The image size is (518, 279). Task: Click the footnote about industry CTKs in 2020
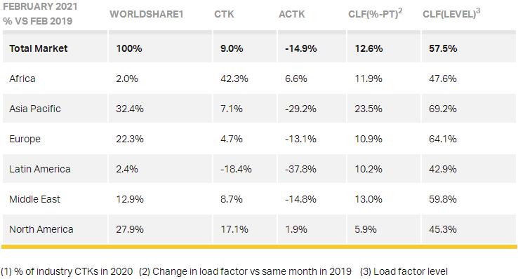tap(67, 271)
